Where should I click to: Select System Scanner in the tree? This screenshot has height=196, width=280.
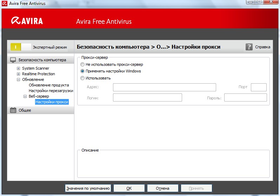(35, 68)
